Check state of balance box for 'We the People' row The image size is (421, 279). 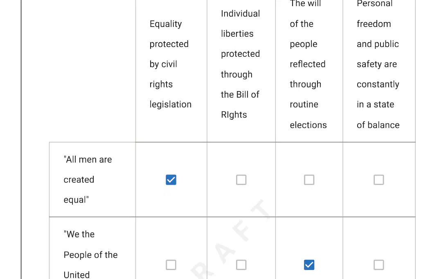pyautogui.click(x=378, y=265)
